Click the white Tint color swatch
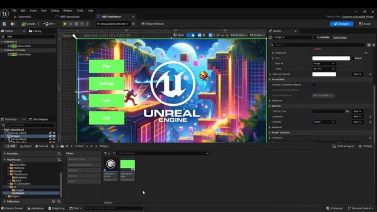Viewport: 377px width, 212px height. pos(331,58)
